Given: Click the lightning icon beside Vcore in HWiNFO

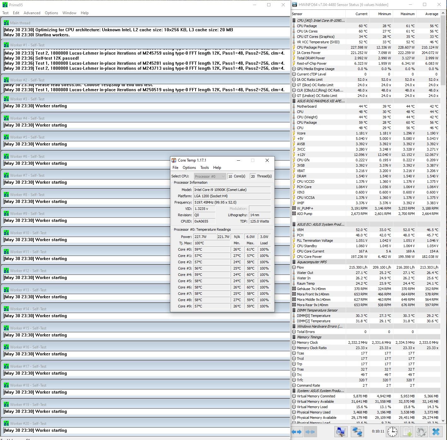Looking at the screenshot, I should (x=294, y=133).
